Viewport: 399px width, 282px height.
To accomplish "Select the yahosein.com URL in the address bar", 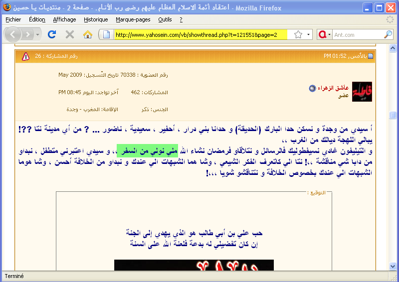I will tap(196, 34).
